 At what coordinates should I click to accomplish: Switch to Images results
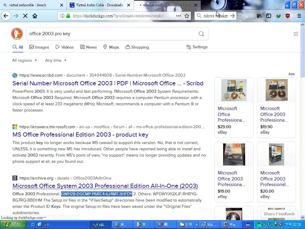[39, 47]
